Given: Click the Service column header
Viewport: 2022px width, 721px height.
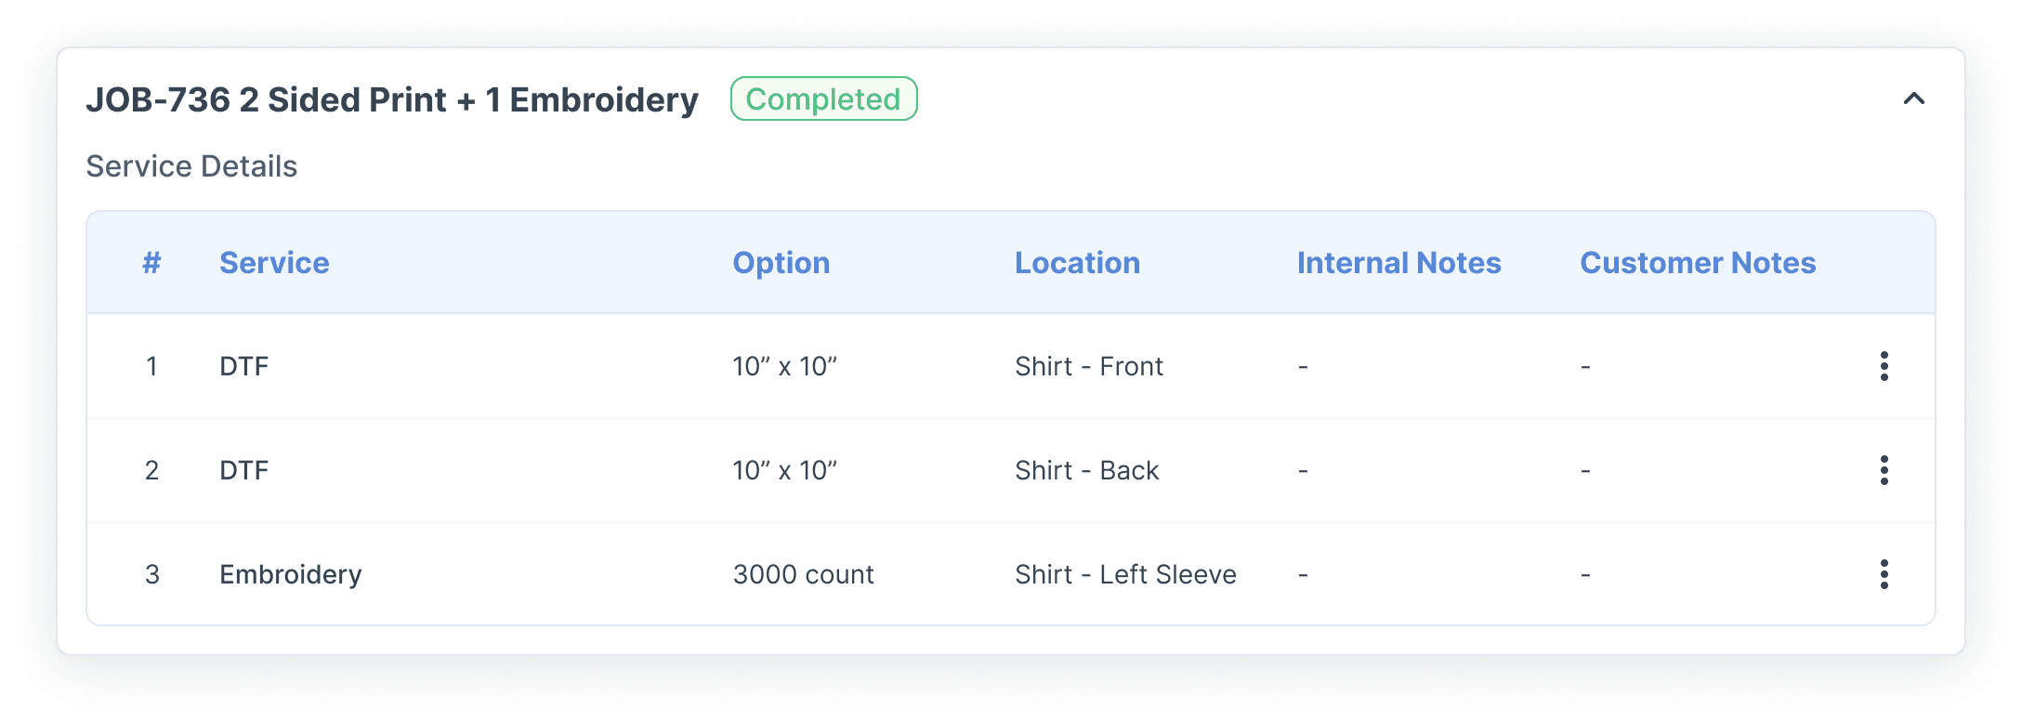Looking at the screenshot, I should click(x=274, y=263).
